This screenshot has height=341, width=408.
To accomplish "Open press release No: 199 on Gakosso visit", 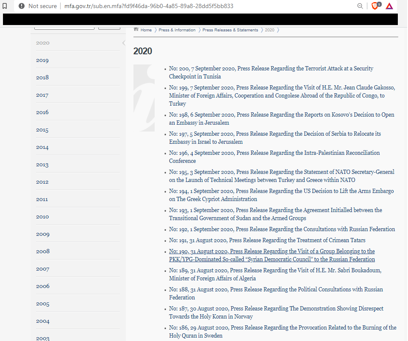I will [282, 95].
